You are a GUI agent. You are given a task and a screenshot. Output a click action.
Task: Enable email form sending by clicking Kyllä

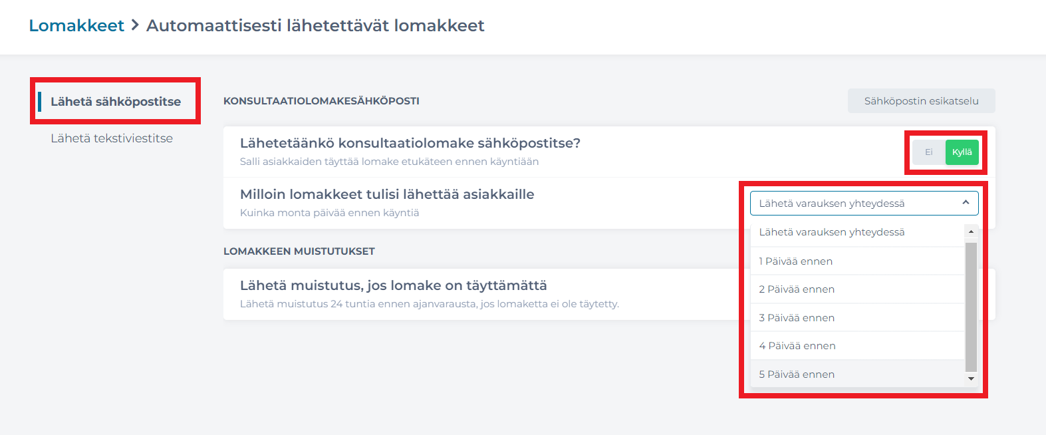[962, 152]
